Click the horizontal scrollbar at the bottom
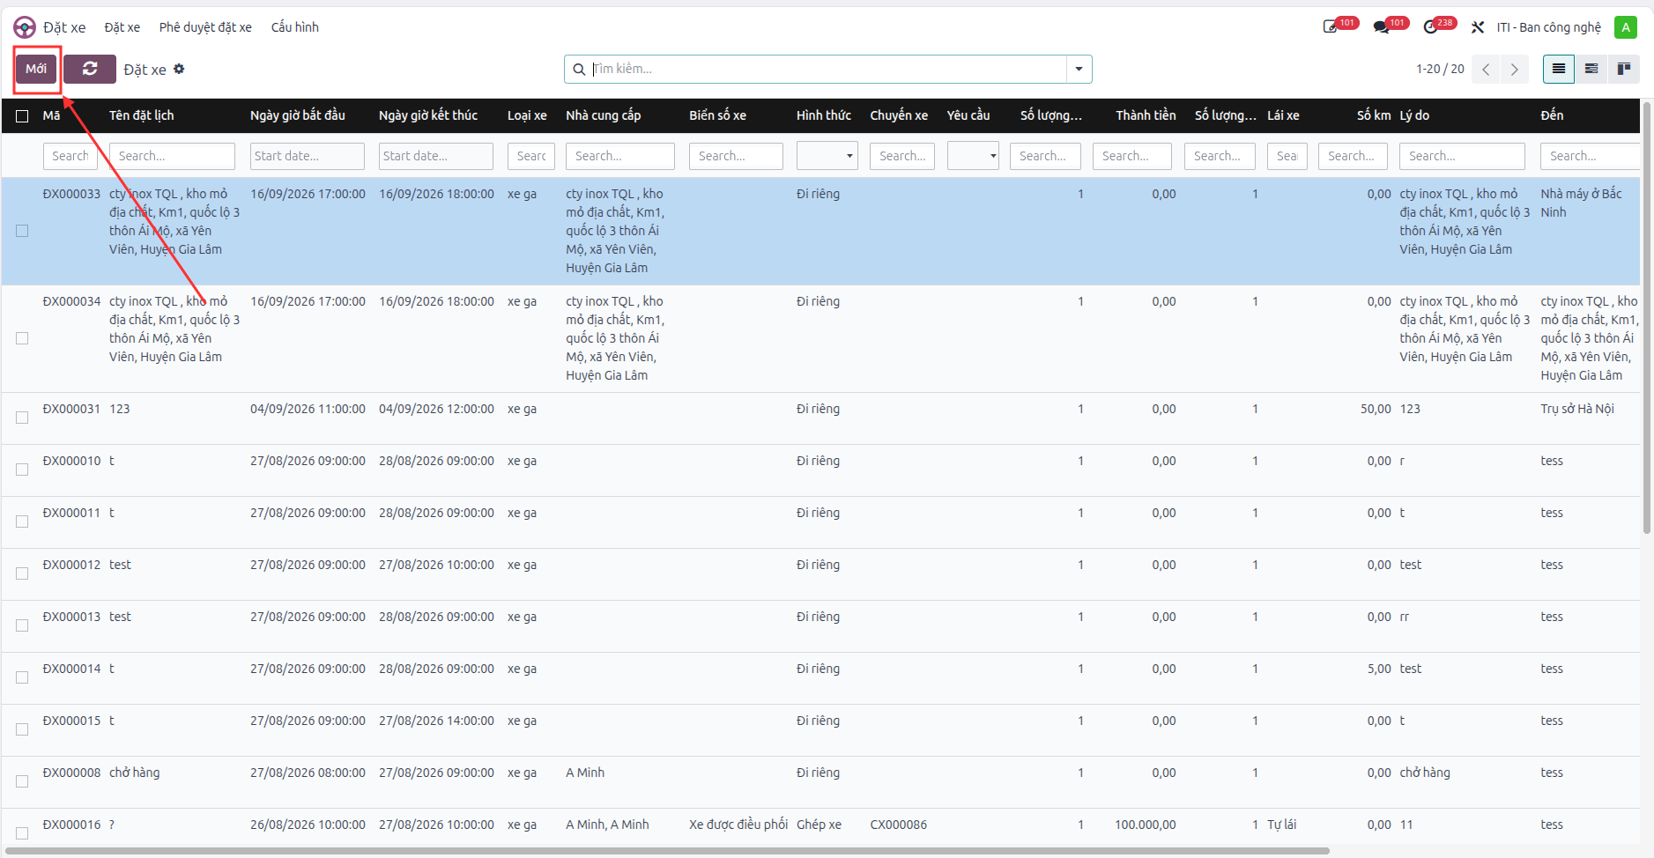Viewport: 1654px width, 858px height. pos(665,851)
